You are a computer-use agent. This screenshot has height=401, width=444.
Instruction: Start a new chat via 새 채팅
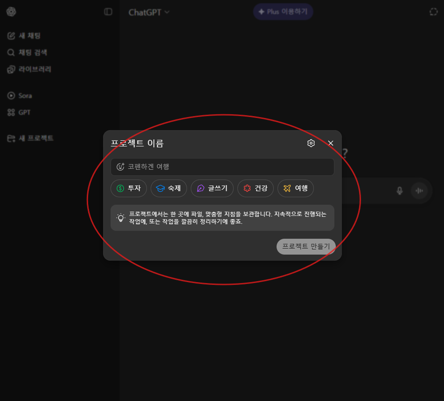pos(30,35)
